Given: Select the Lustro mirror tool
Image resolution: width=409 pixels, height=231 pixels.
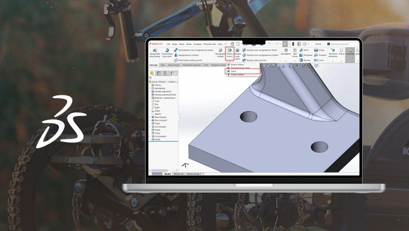Looking at the screenshot, I should pyautogui.click(x=319, y=60).
